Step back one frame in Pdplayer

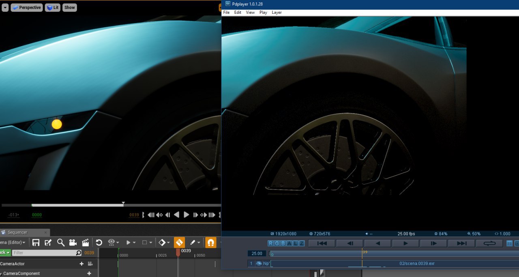350,243
